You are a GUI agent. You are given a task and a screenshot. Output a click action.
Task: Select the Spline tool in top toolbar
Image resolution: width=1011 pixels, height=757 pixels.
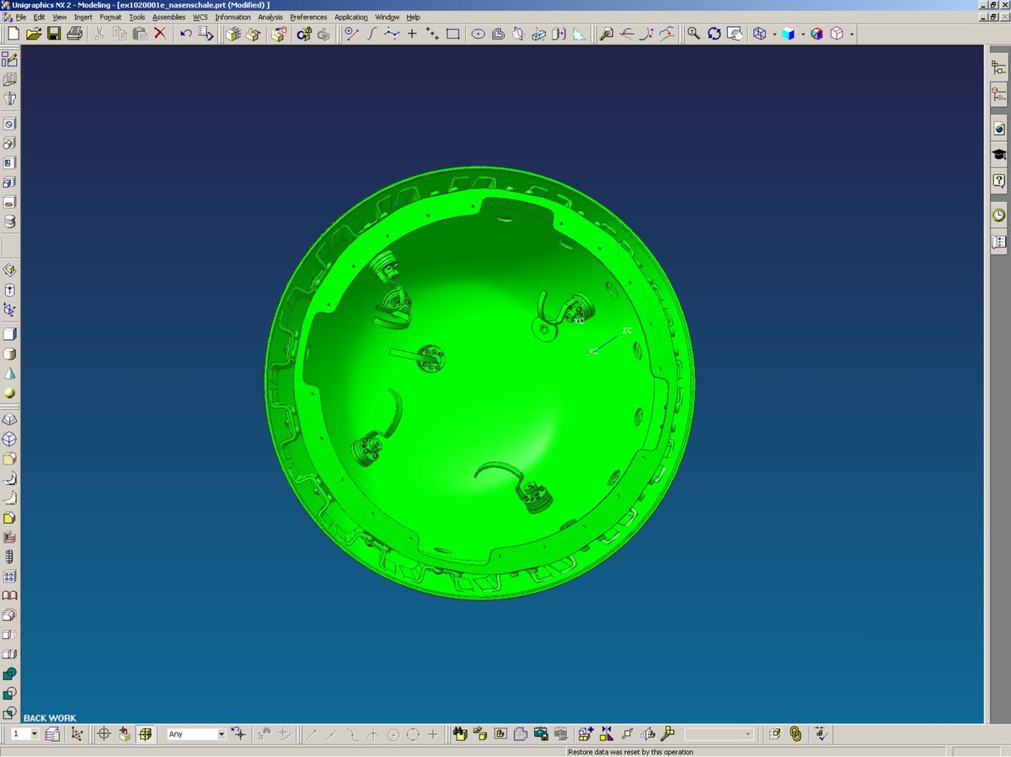372,34
